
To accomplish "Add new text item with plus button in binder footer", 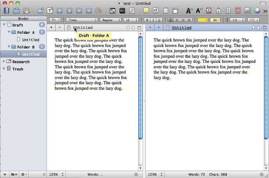I will point(5,174).
